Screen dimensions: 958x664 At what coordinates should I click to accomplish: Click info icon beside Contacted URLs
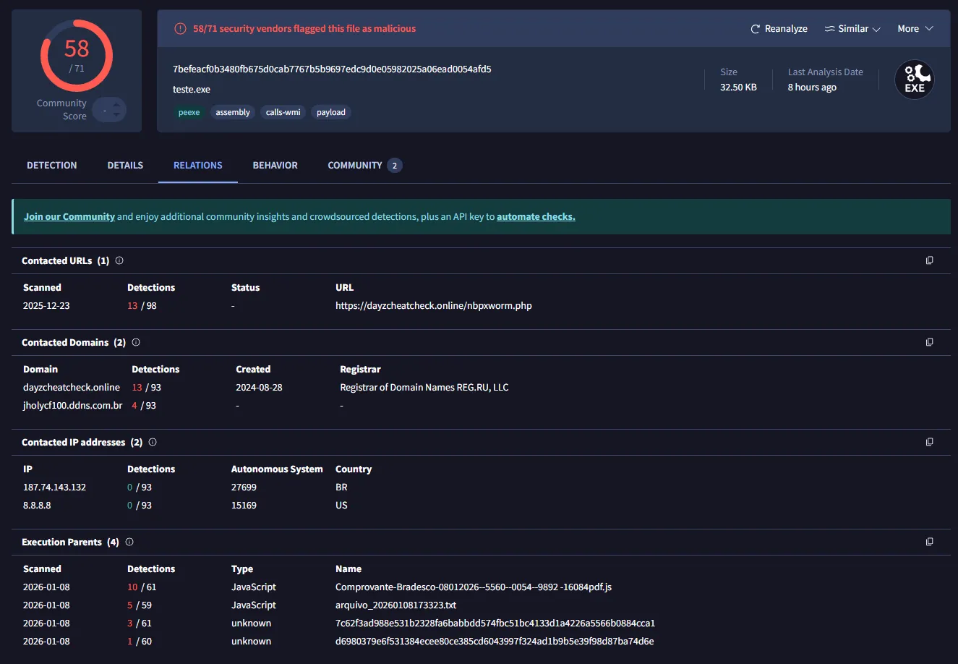coord(119,260)
